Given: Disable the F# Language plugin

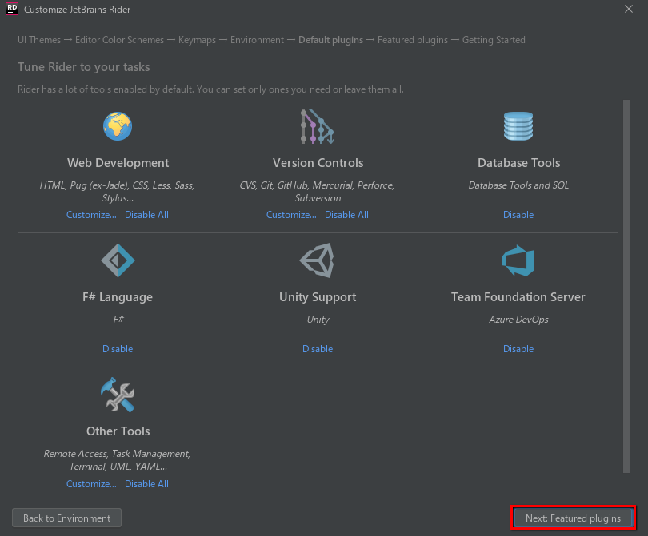Looking at the screenshot, I should (118, 348).
